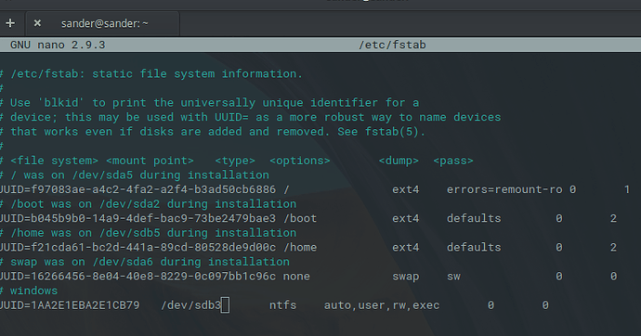Screen dimensions: 641x336
Task: Click the GNU nano 2.9.3 title text
Action: click(58, 45)
